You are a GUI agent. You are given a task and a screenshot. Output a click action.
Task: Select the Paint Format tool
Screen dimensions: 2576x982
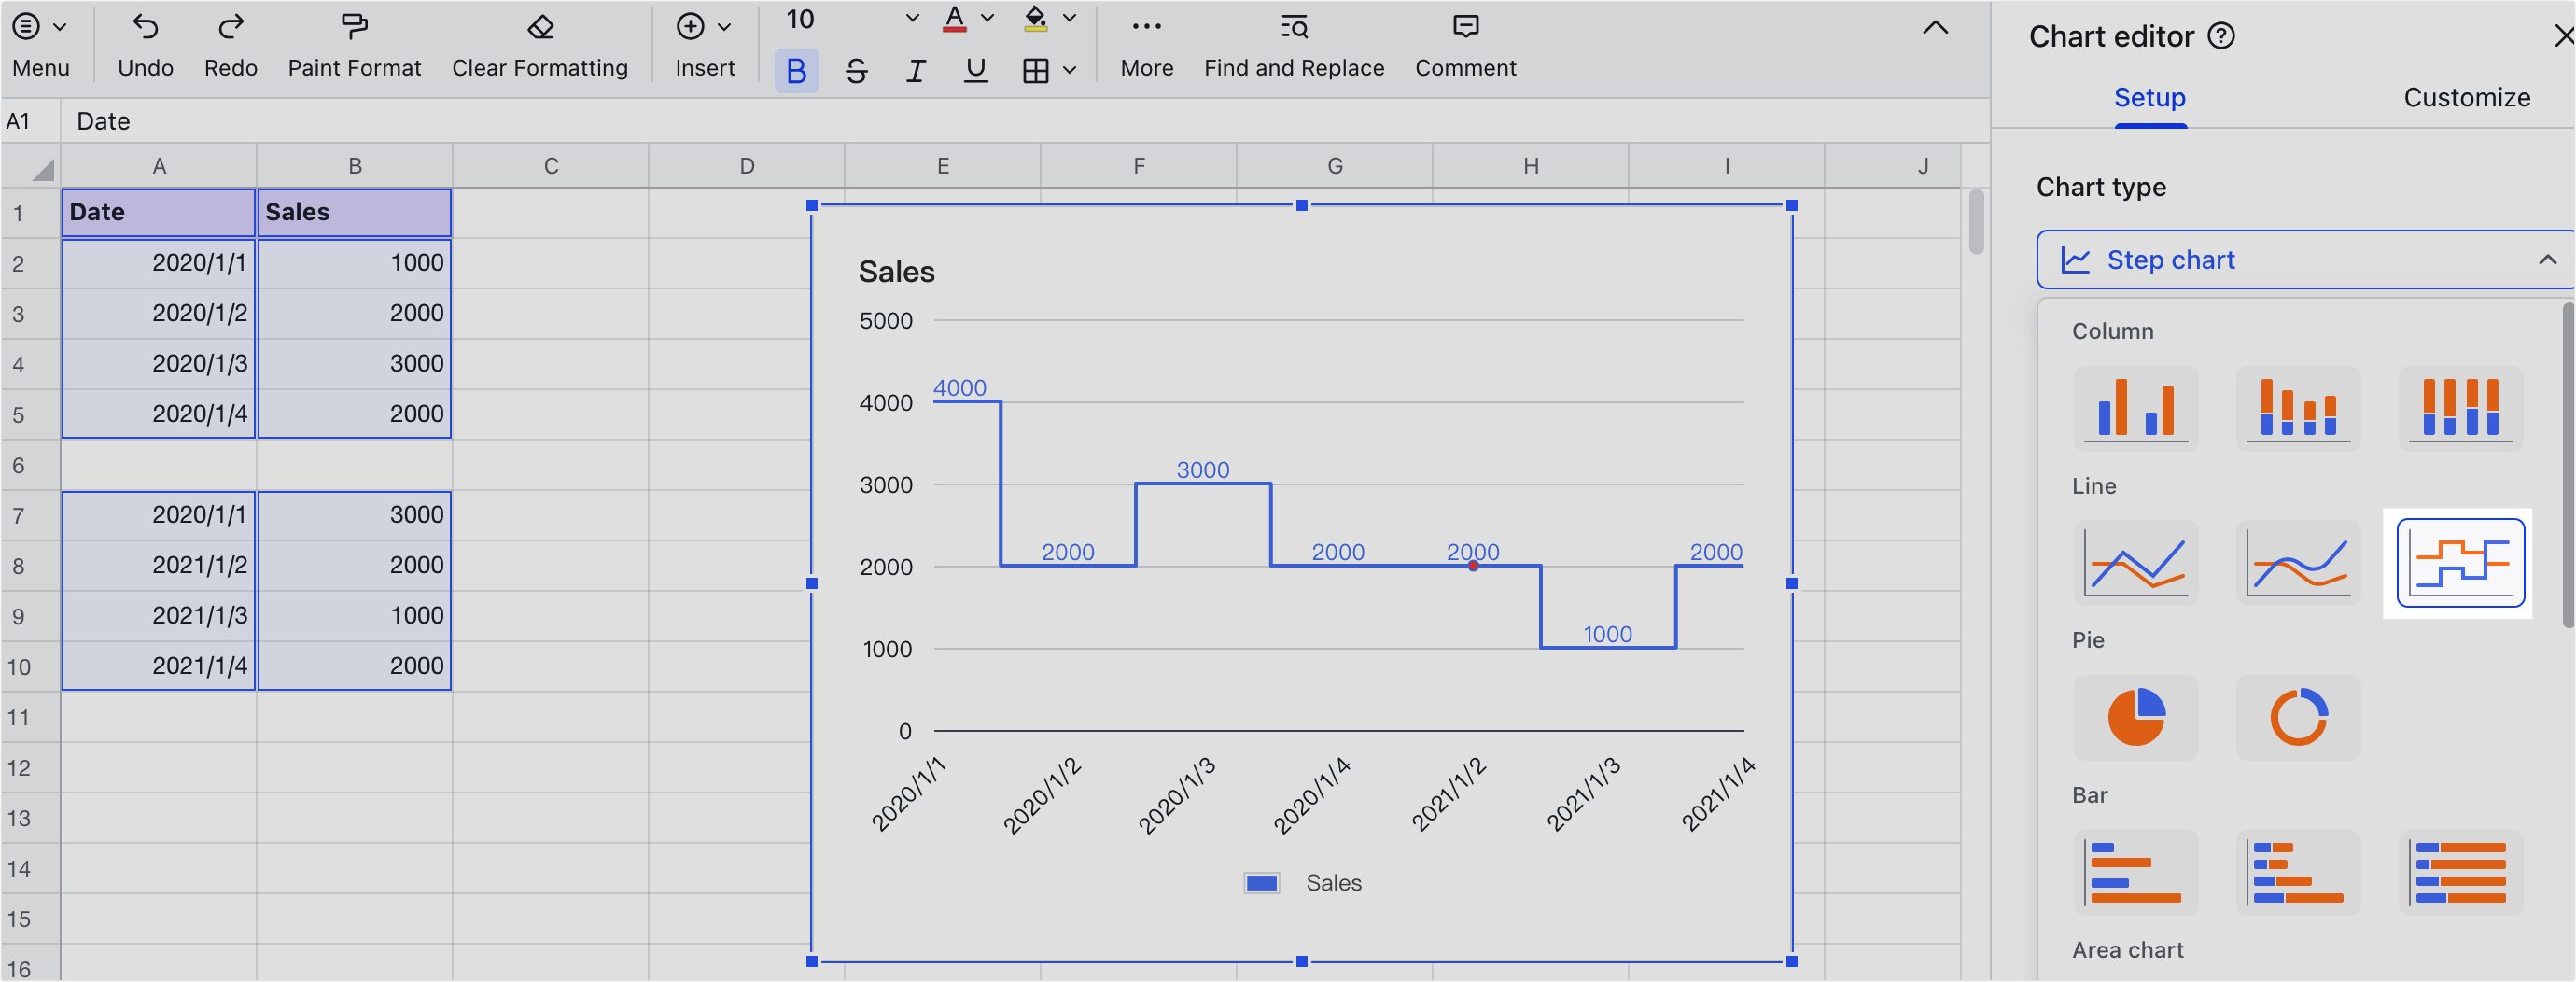354,45
